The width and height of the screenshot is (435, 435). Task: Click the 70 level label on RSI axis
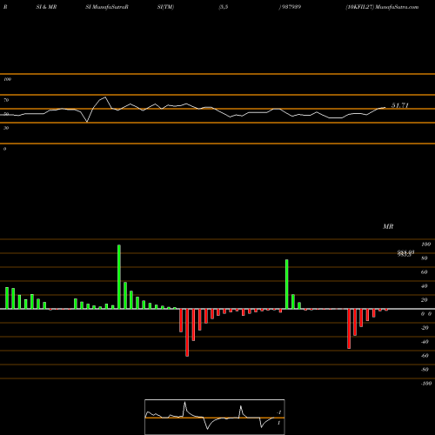click(6, 100)
